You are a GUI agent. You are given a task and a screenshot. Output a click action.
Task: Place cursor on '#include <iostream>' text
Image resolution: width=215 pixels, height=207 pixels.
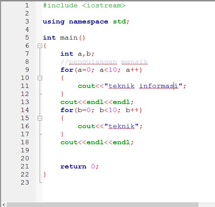coord(84,6)
